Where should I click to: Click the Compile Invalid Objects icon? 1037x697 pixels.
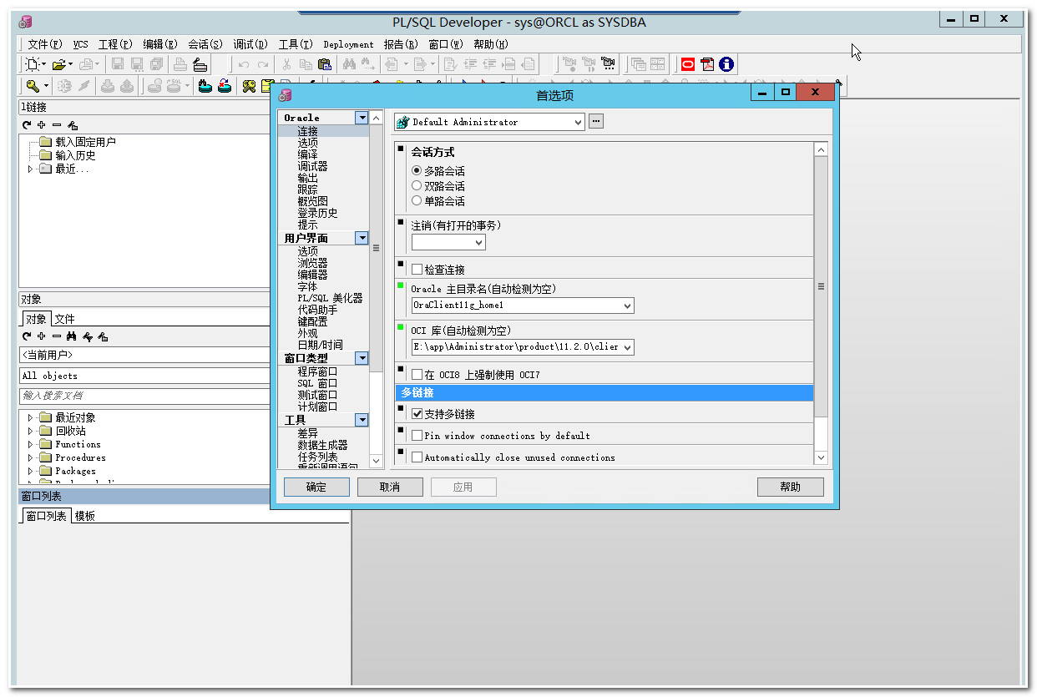[225, 86]
